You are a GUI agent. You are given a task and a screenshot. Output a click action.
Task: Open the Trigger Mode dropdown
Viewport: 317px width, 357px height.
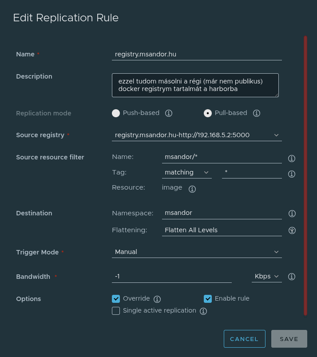coord(197,252)
